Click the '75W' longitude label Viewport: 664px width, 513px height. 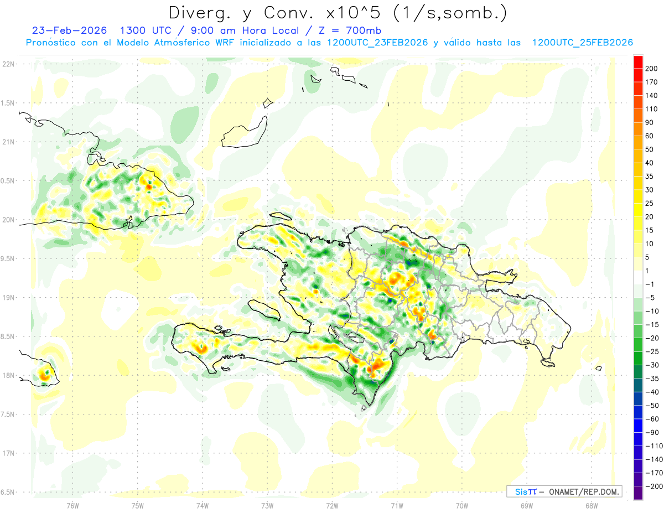(x=138, y=505)
